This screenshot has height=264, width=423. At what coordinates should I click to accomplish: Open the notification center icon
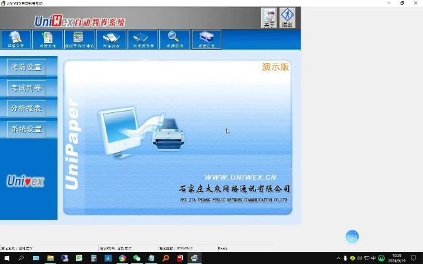pyautogui.click(x=414, y=258)
